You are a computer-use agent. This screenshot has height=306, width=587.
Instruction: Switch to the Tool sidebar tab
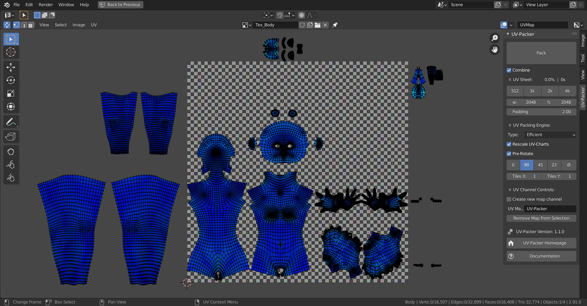(583, 58)
